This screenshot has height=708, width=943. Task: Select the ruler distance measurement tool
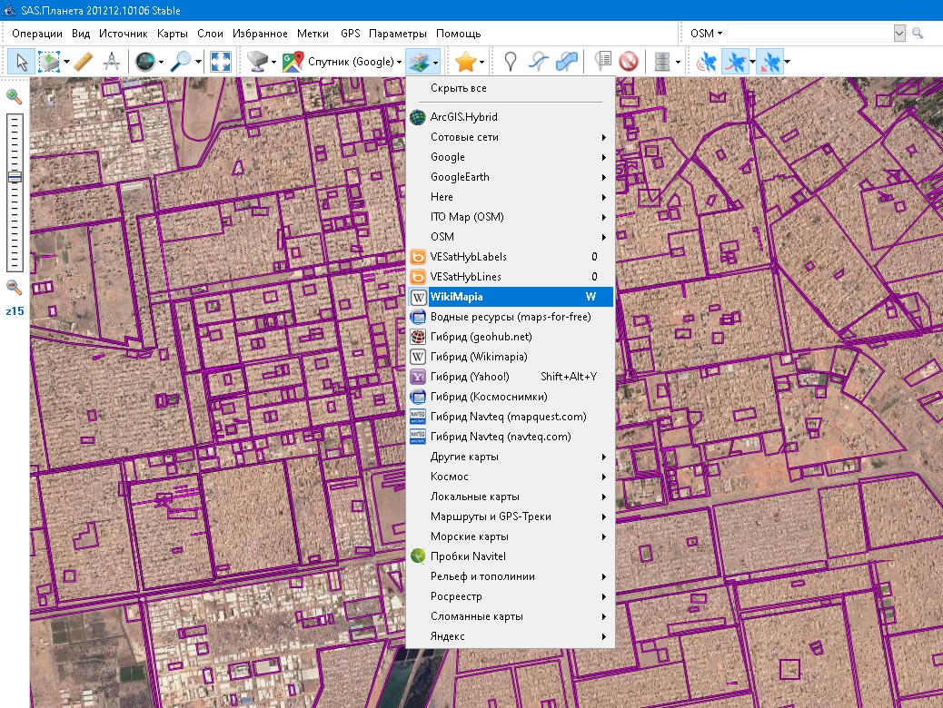pos(83,62)
